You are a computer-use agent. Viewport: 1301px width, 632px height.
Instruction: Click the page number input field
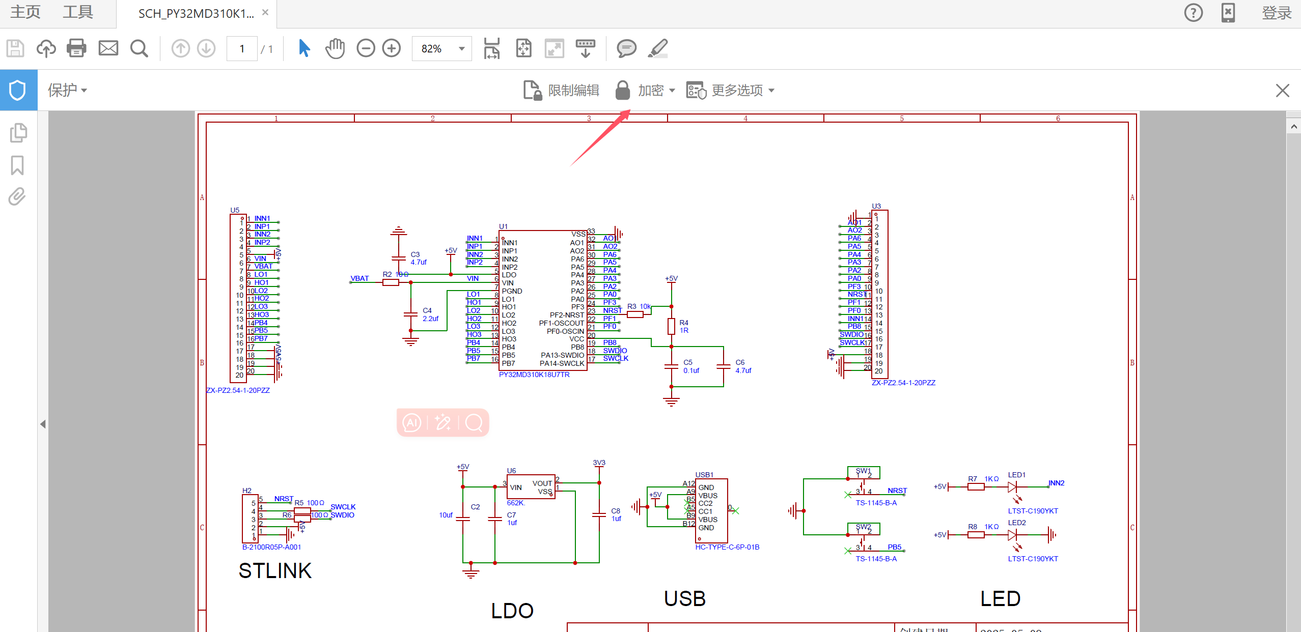[242, 49]
